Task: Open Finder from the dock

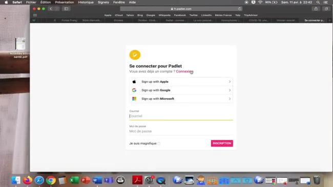Action: (x=16, y=180)
